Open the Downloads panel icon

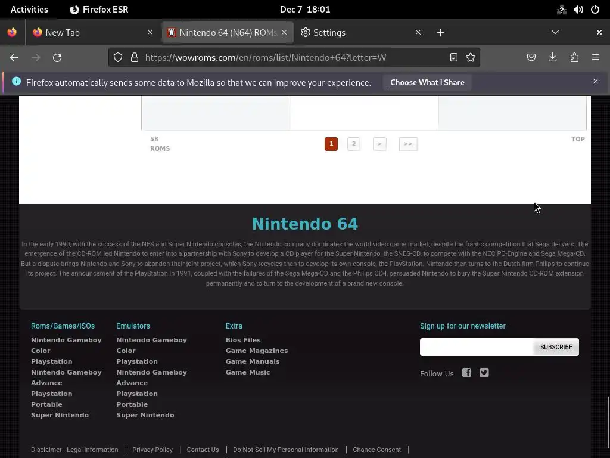pos(552,58)
